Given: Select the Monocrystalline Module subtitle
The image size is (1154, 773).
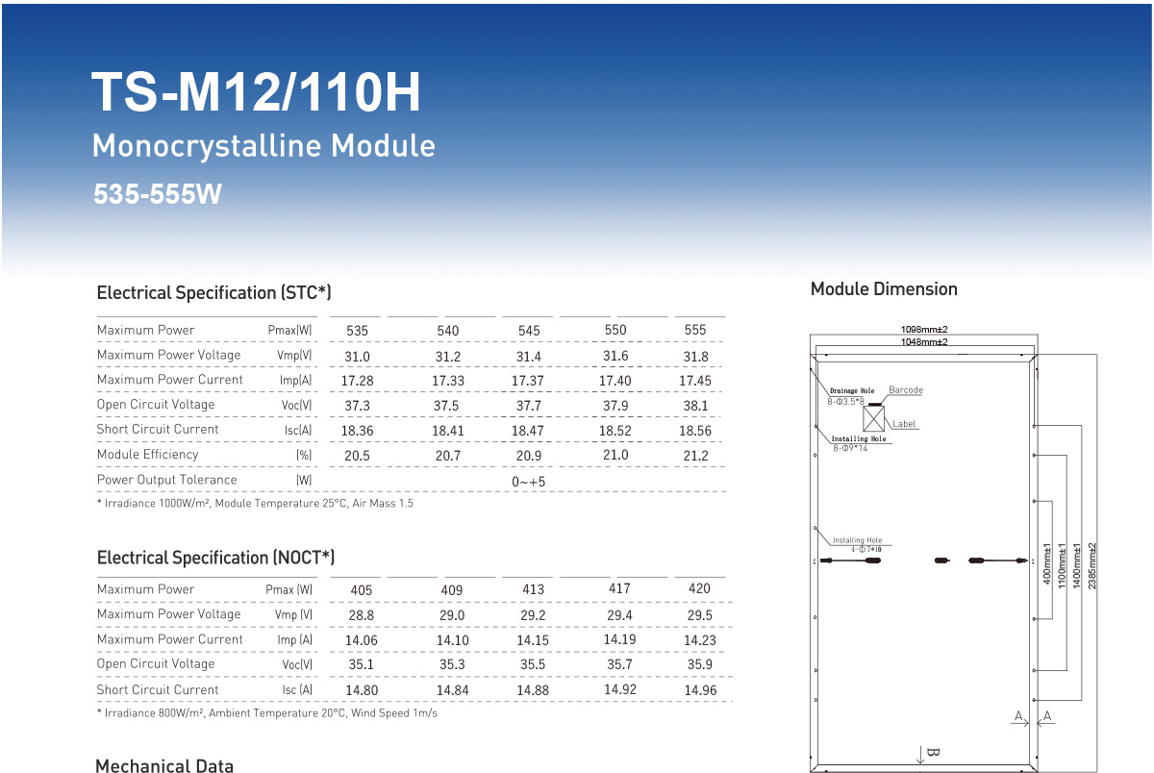Looking at the screenshot, I should pyautogui.click(x=263, y=146).
